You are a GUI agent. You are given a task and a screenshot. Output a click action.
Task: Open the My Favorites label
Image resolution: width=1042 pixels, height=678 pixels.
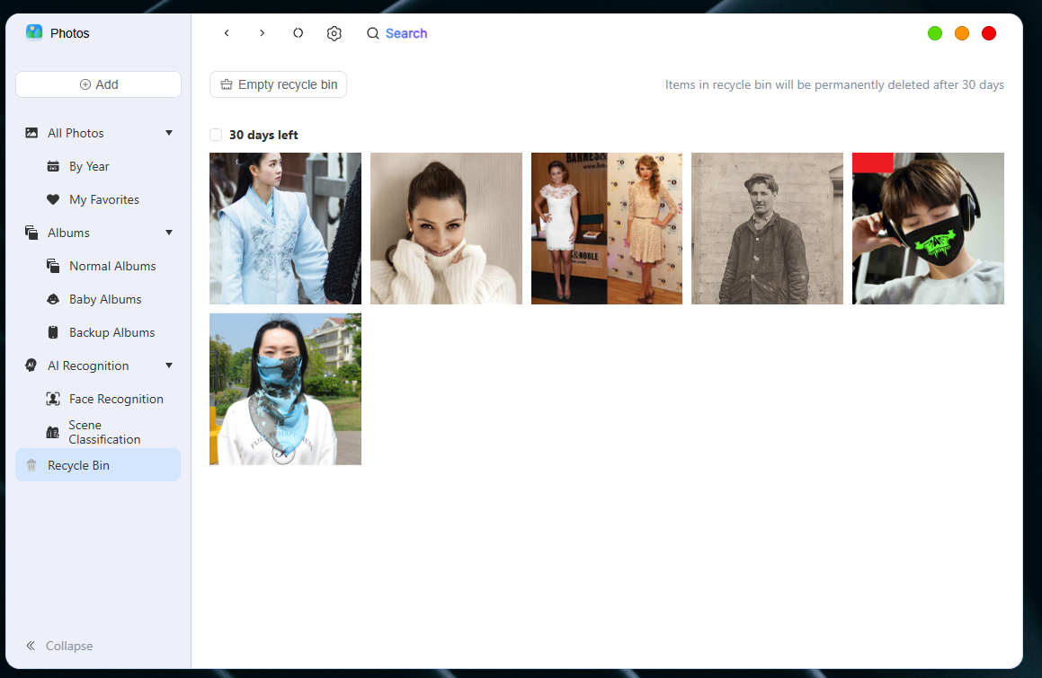[x=104, y=199]
